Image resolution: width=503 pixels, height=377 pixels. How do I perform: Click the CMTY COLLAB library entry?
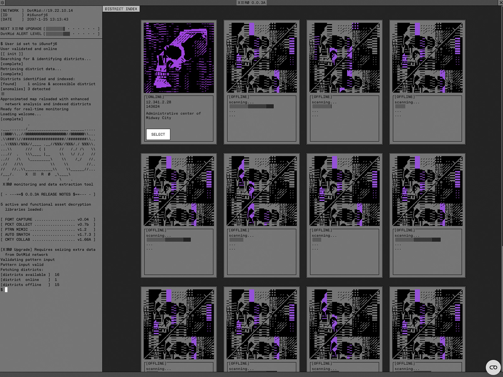coord(48,239)
